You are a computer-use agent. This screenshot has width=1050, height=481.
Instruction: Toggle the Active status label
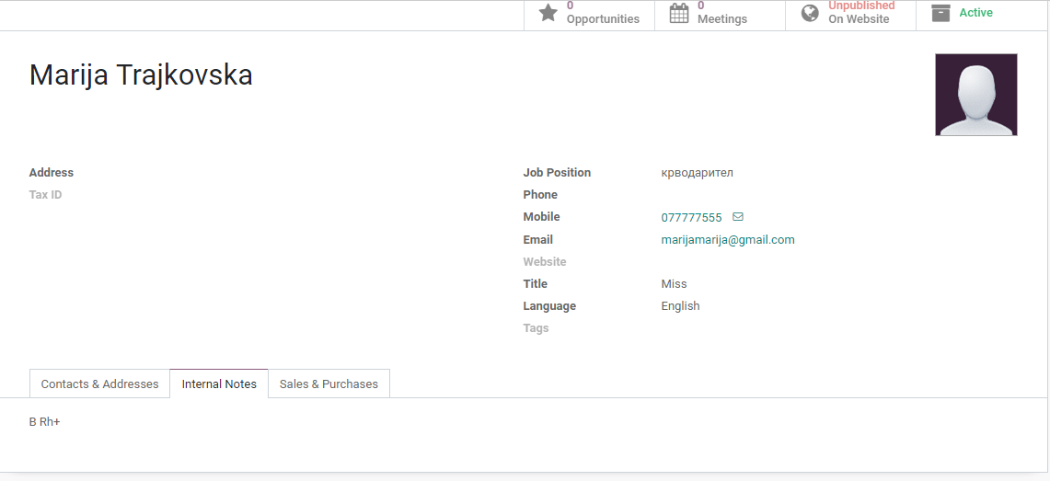click(x=975, y=13)
